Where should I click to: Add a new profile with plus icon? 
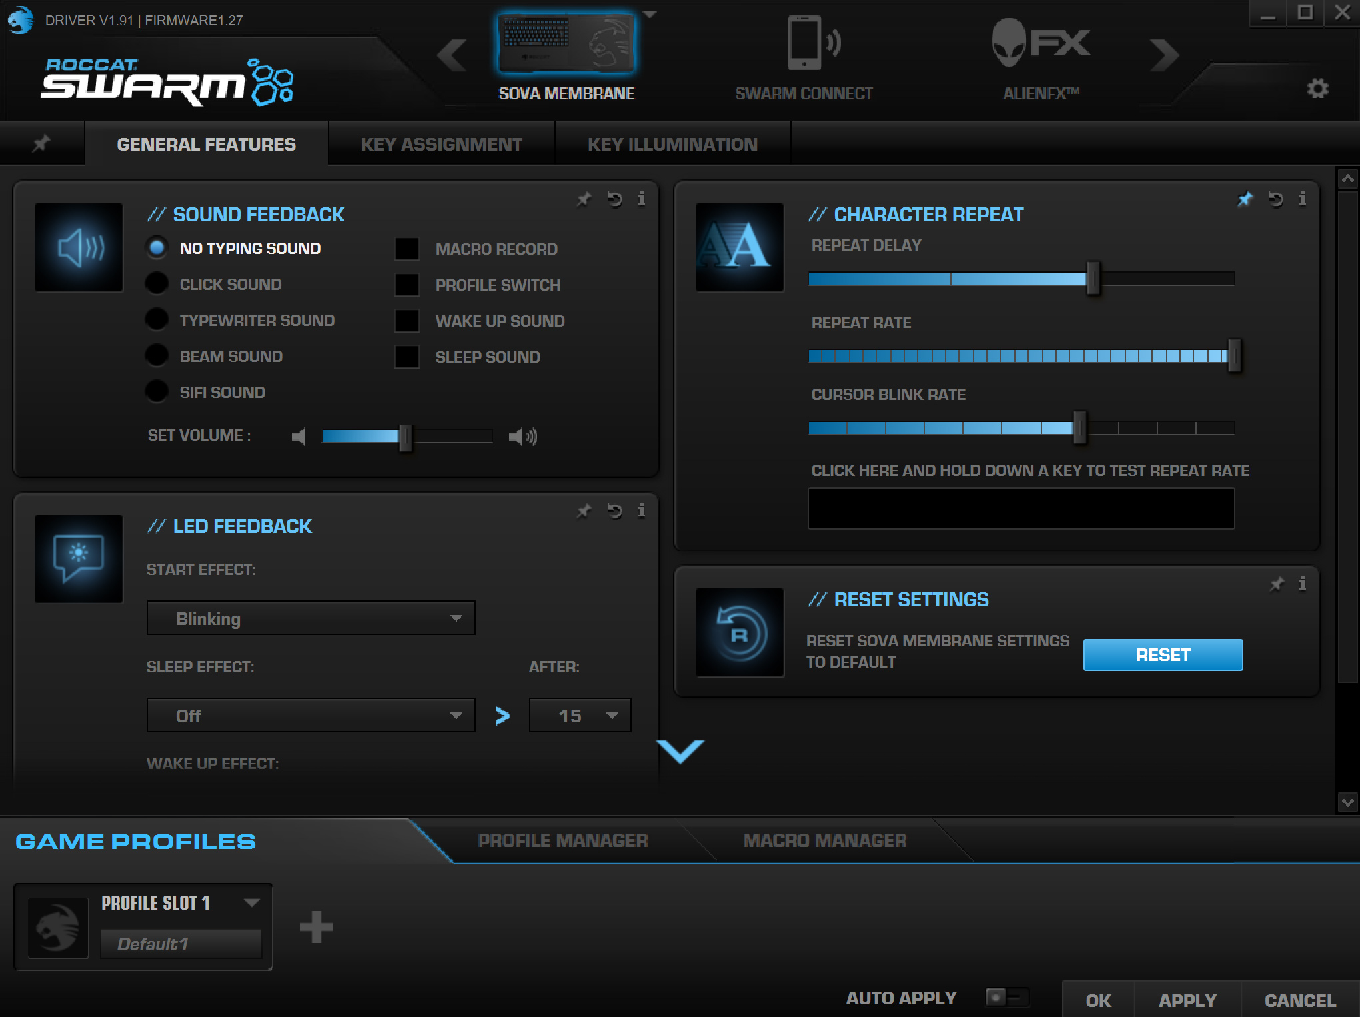tap(316, 927)
